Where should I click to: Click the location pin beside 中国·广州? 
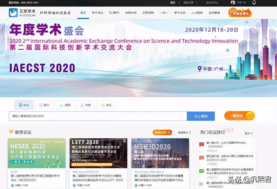199,69
